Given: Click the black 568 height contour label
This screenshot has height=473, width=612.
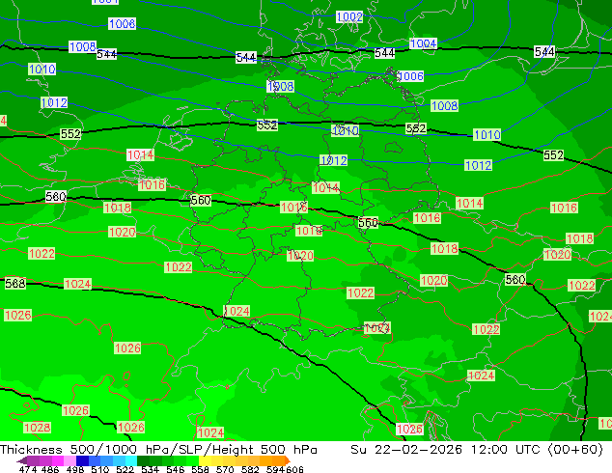Looking at the screenshot, I should tap(15, 283).
